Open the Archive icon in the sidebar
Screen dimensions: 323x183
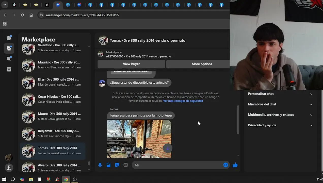click(x=9, y=69)
